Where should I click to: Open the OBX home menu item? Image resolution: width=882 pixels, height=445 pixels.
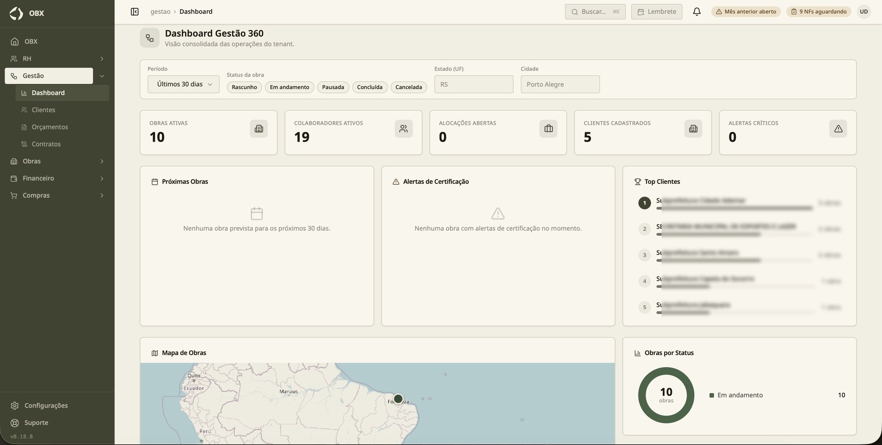click(57, 42)
